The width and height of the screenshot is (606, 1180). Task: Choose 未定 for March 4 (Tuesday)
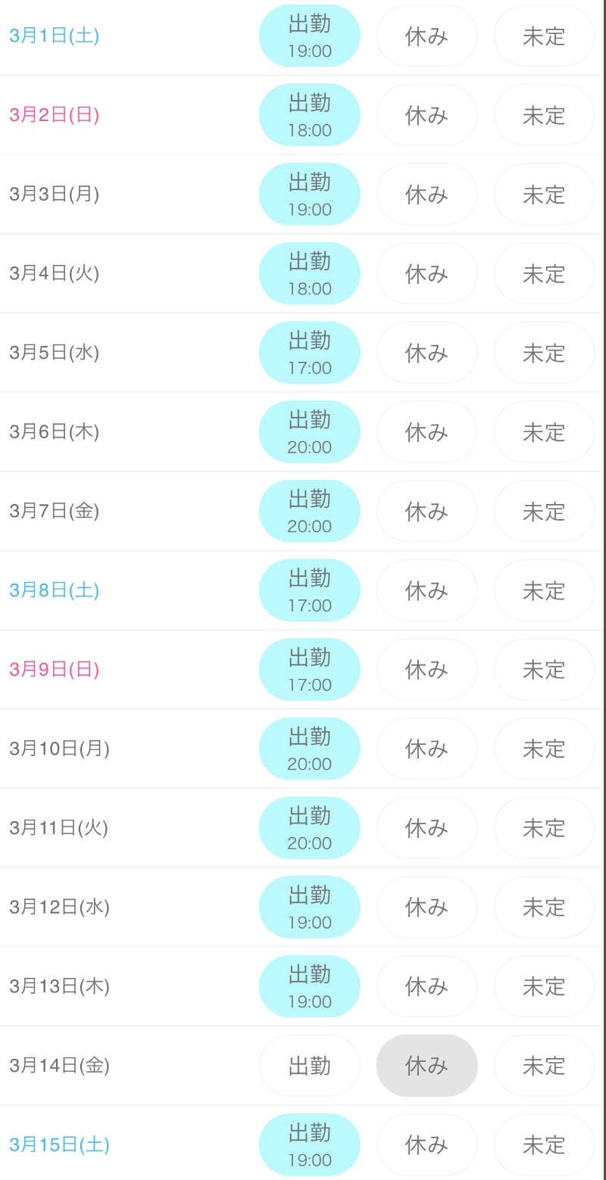(x=544, y=274)
